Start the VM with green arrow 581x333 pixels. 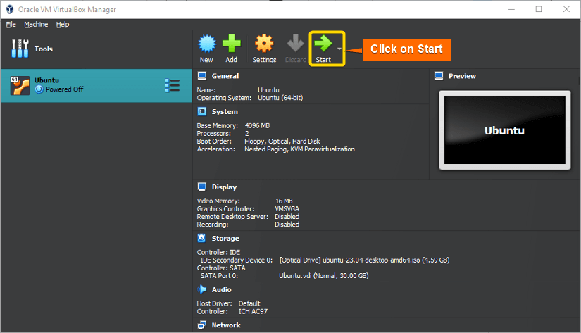pos(323,44)
